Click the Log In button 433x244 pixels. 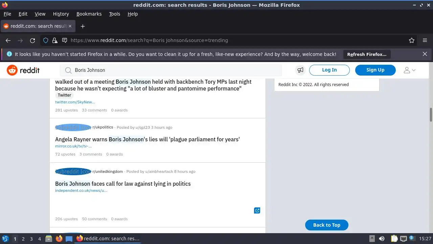pos(329,70)
